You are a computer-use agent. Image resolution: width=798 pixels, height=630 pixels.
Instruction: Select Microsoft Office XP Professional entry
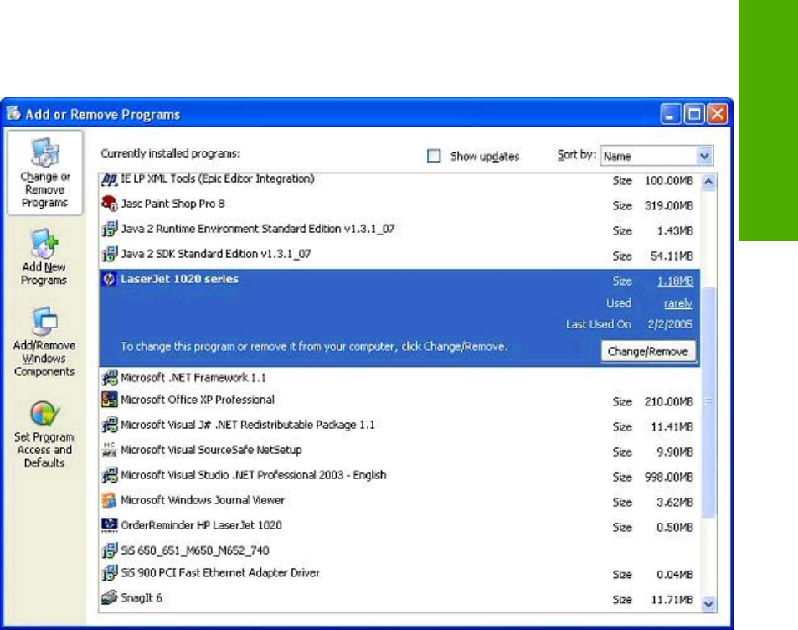coord(399,400)
